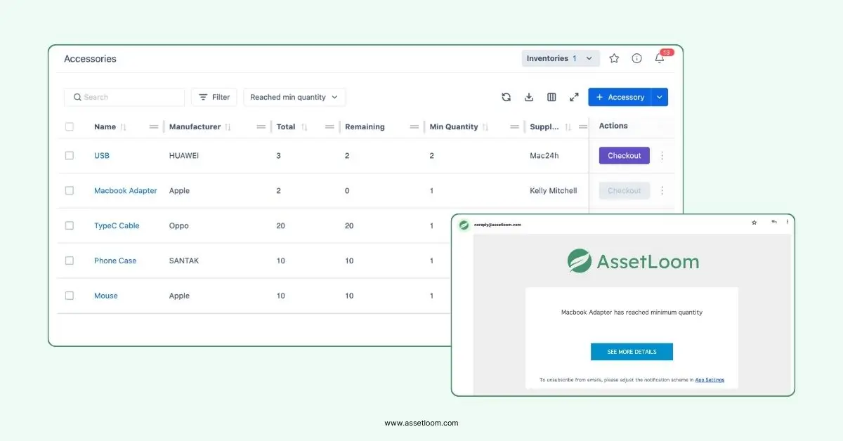Open the Reached min quantity dropdown
Image resolution: width=843 pixels, height=441 pixels.
294,98
